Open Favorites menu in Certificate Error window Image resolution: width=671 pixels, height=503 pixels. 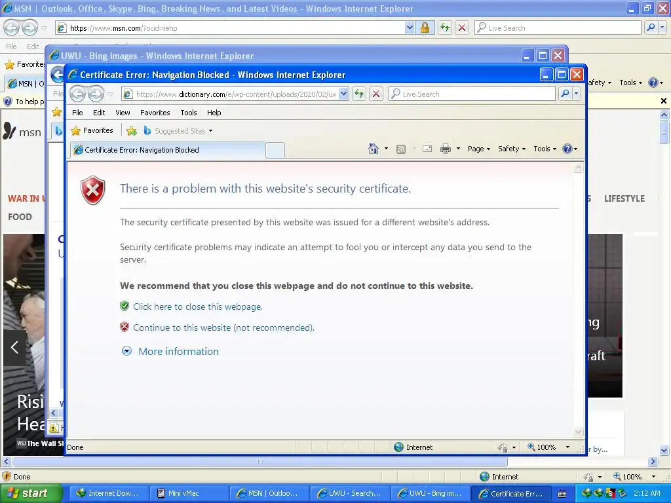[155, 113]
